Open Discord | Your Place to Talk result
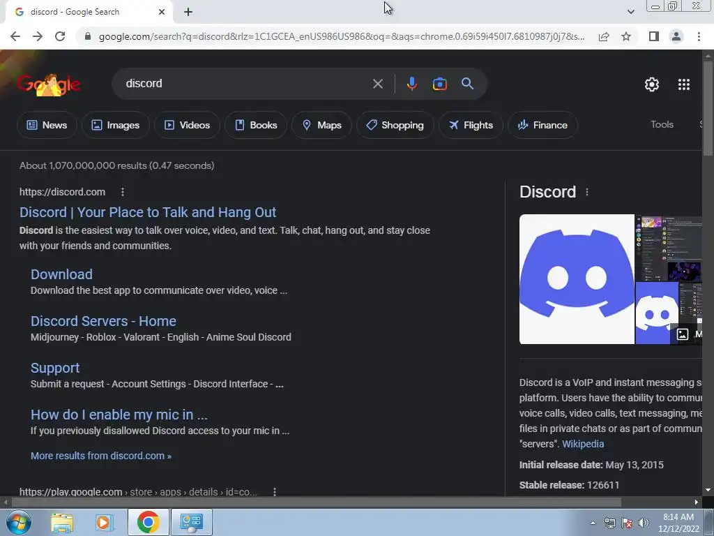The height and width of the screenshot is (536, 714). (x=148, y=212)
